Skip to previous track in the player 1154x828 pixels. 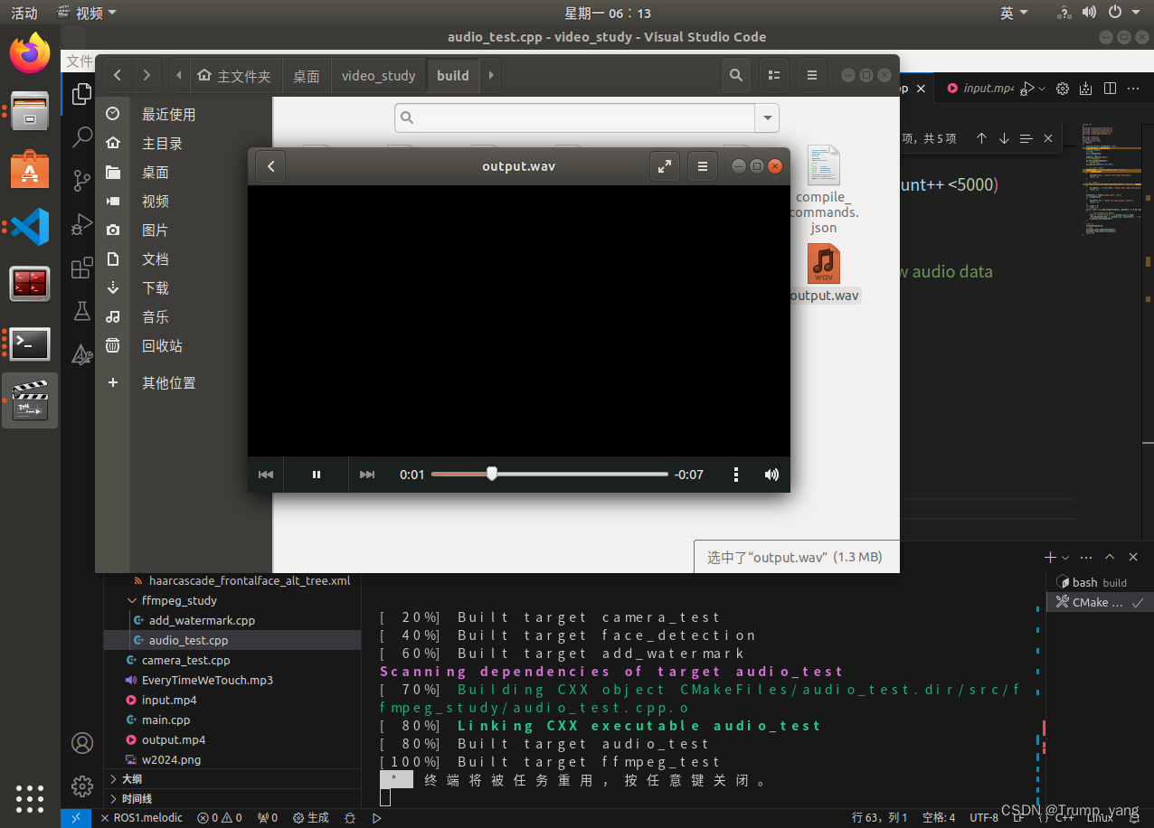266,475
